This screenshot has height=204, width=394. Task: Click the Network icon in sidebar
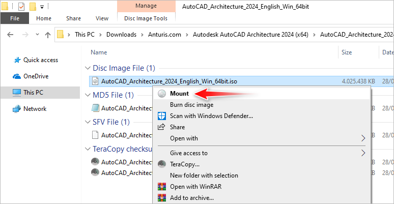tap(16, 109)
